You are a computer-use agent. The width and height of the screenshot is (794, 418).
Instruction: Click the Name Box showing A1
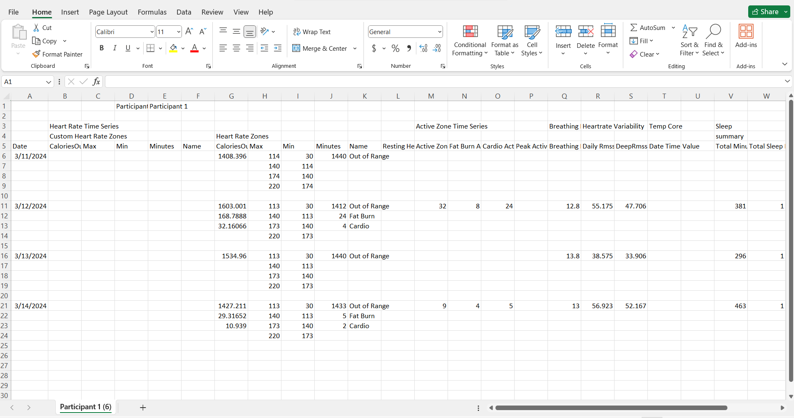pyautogui.click(x=24, y=82)
